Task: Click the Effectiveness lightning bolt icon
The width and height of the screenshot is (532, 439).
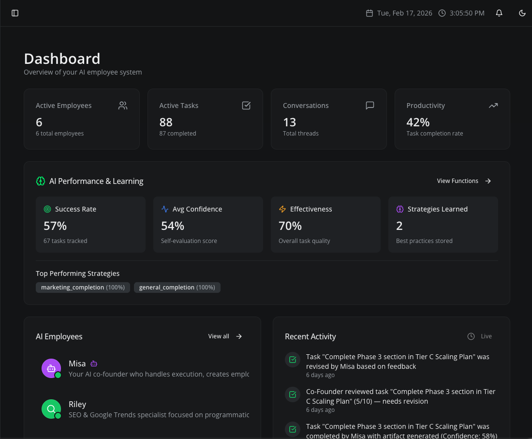Action: pos(282,209)
